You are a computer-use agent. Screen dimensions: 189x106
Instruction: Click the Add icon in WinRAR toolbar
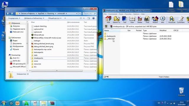coord(108,20)
